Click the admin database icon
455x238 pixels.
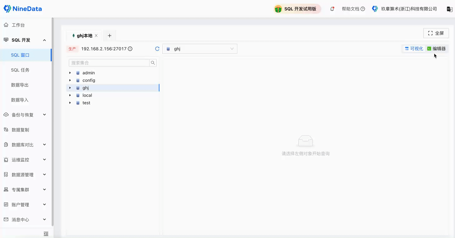(78, 73)
